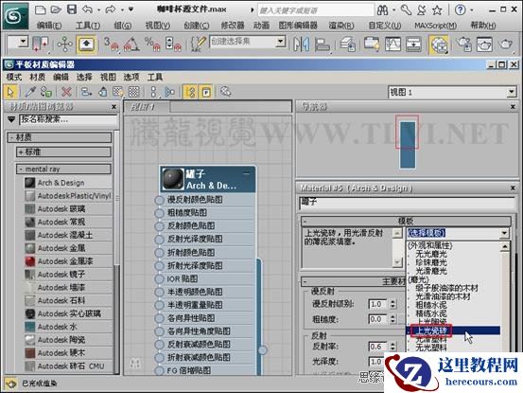
Task: Open the 模式 menu in material editor
Action: [14, 77]
